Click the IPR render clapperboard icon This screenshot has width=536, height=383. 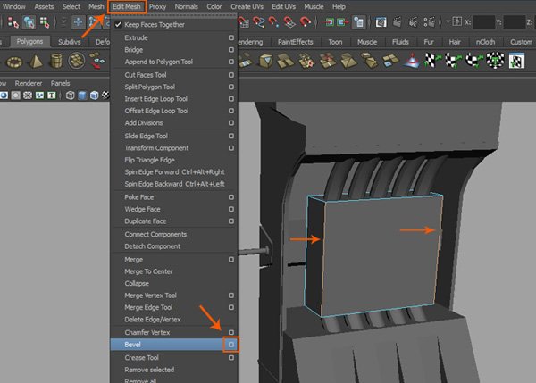tap(413, 22)
